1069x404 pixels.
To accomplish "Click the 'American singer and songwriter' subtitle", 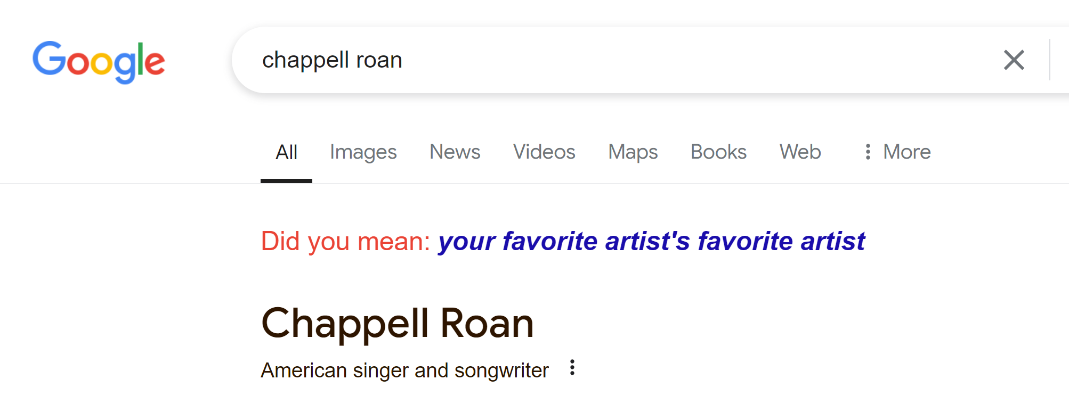I will click(x=404, y=370).
